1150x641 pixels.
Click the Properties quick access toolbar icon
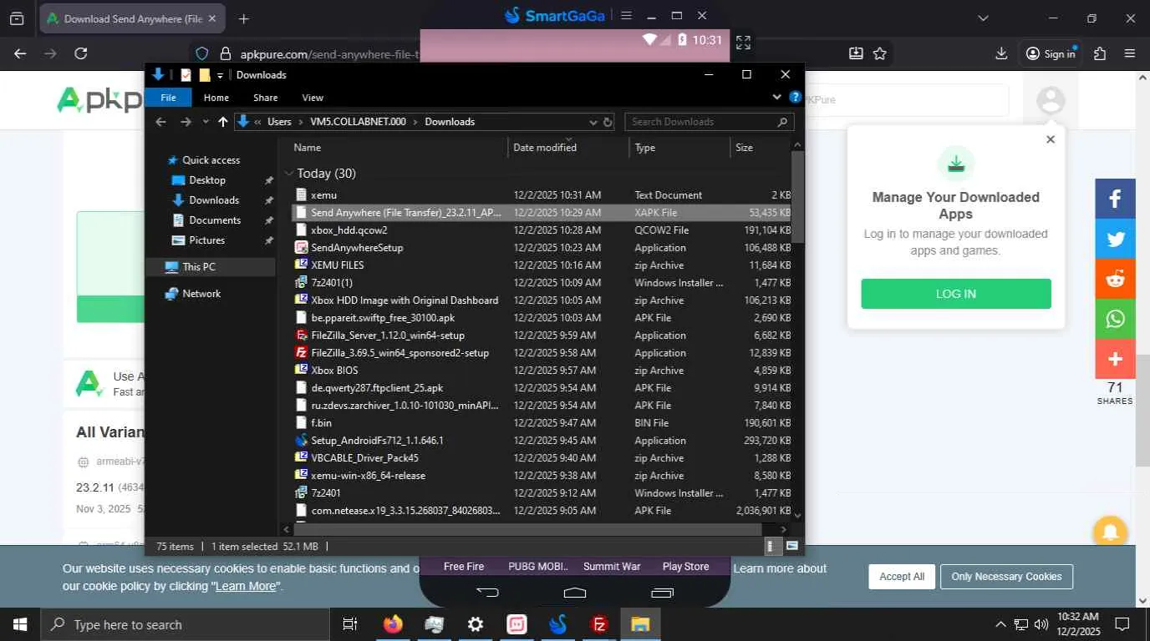tap(186, 75)
